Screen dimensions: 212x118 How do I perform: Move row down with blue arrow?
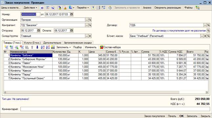point(37,47)
